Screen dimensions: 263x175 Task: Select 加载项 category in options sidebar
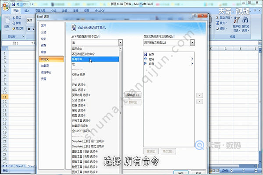click(51, 66)
